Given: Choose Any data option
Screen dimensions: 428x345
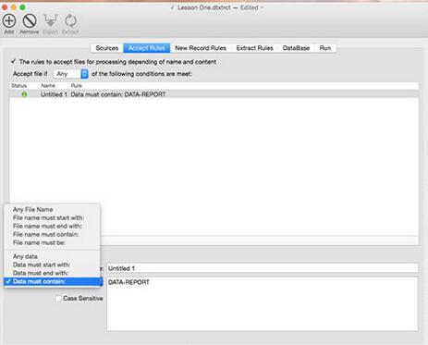Looking at the screenshot, I should [x=52, y=256].
